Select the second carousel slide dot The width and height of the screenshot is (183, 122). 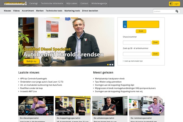click(x=110, y=65)
